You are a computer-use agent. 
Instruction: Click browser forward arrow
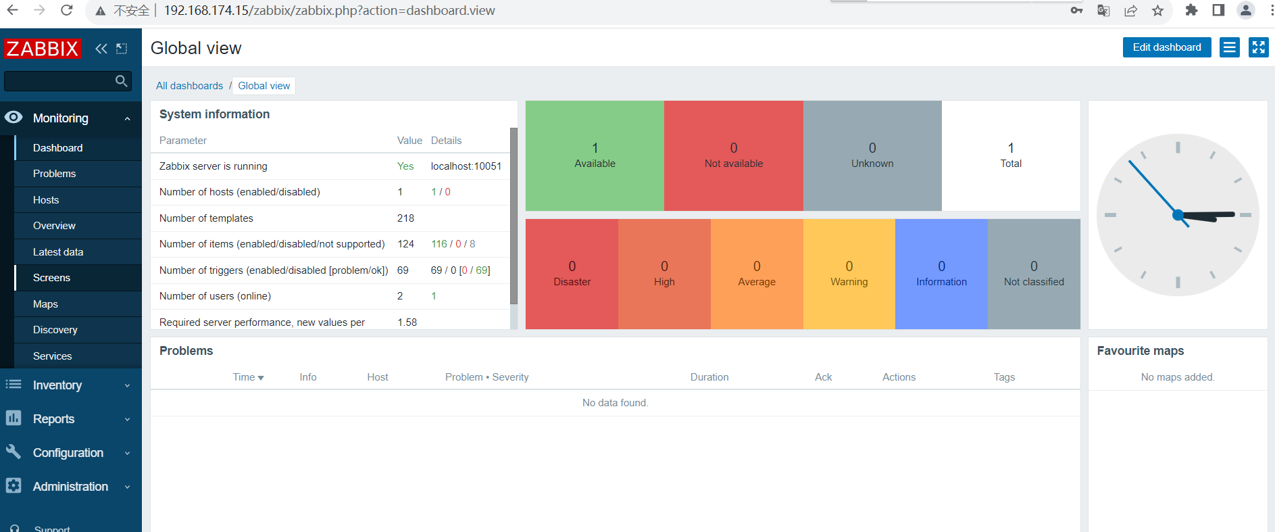coord(39,10)
